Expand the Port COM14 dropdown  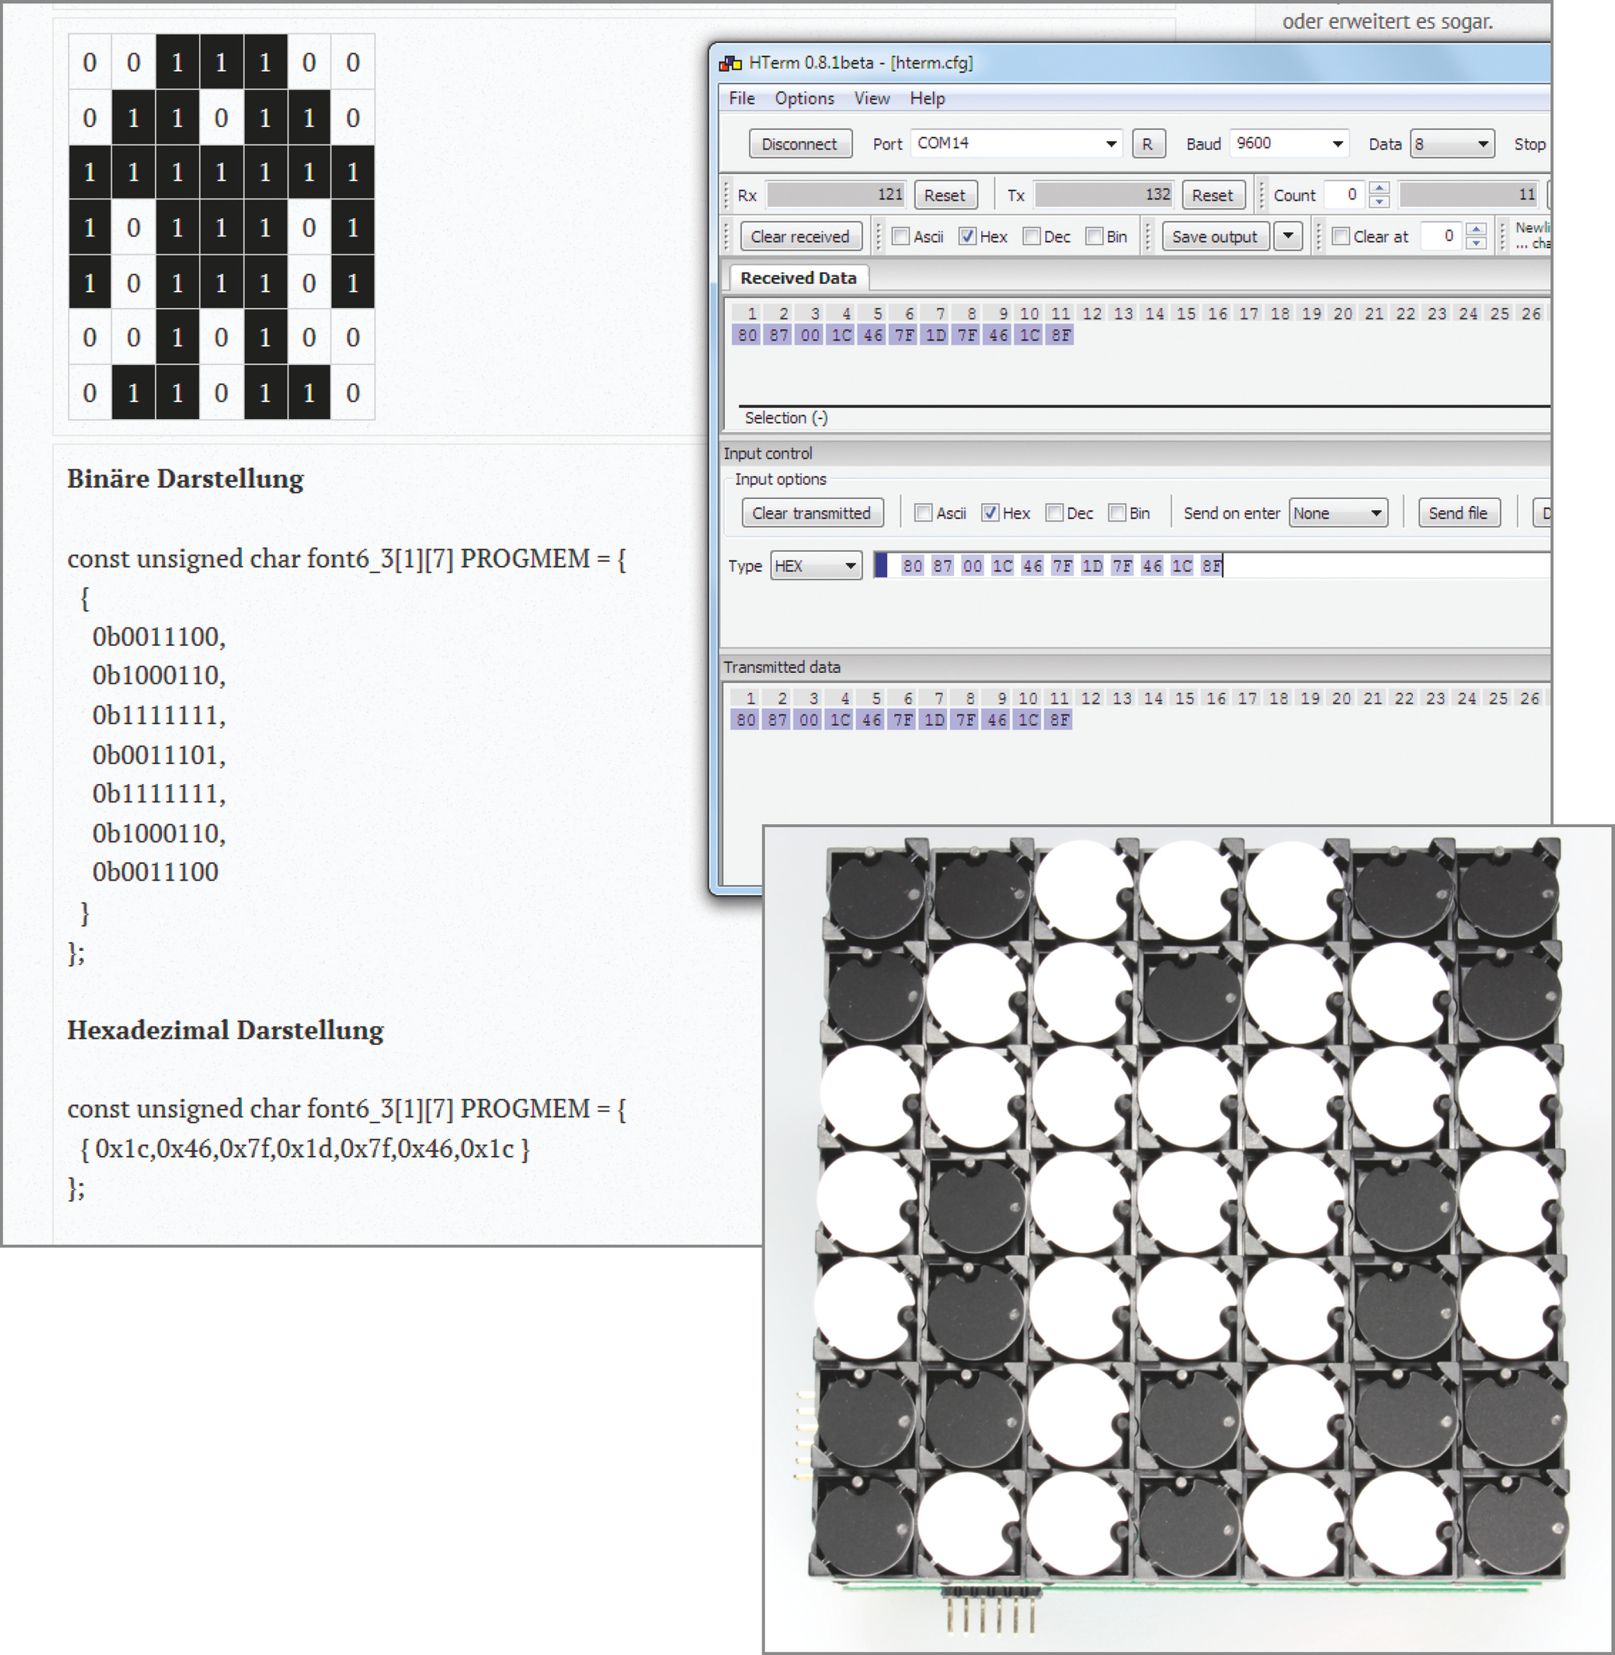[x=1110, y=145]
